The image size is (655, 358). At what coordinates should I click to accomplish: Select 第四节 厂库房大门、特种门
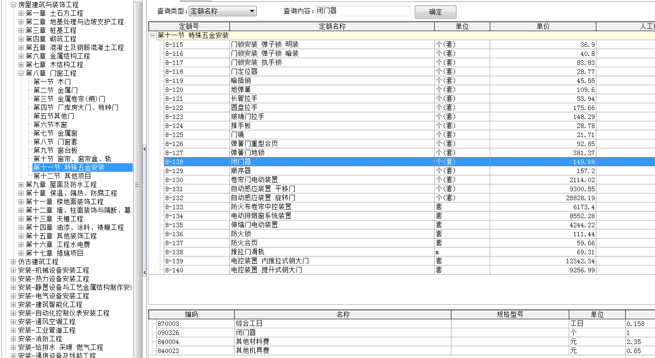[76, 107]
